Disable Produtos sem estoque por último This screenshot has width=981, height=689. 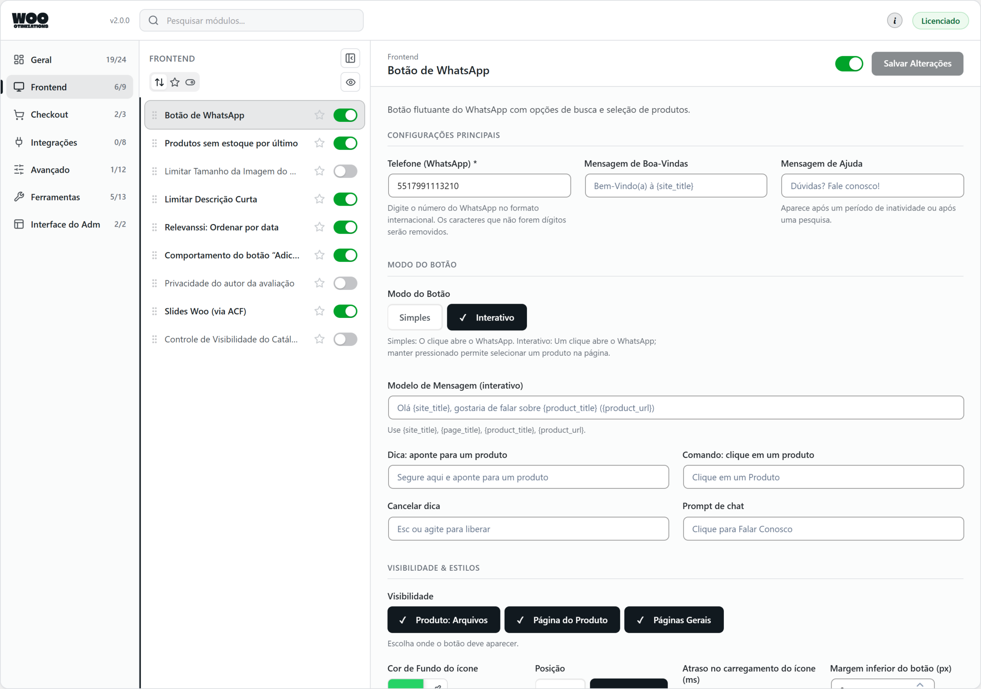pyautogui.click(x=345, y=143)
